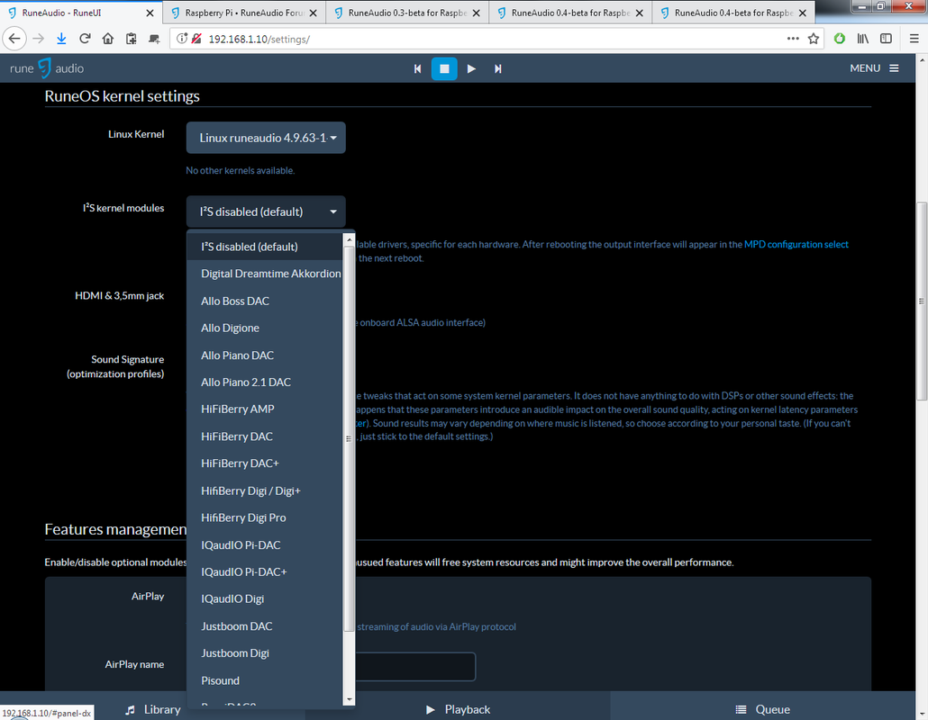
Task: Choose IQaudIO Pi-DAC option
Action: [x=265, y=545]
